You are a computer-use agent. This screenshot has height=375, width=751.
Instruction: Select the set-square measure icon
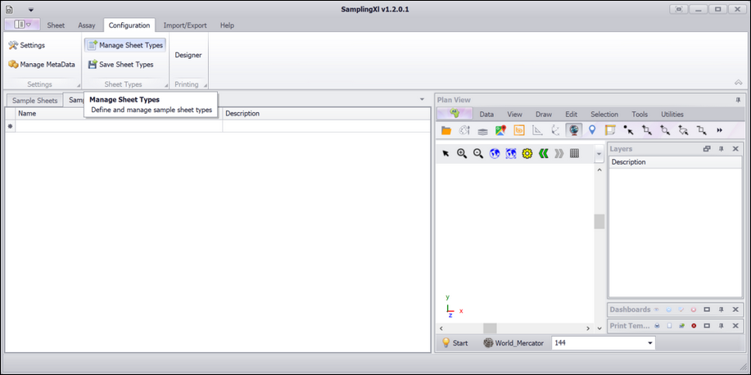[537, 130]
